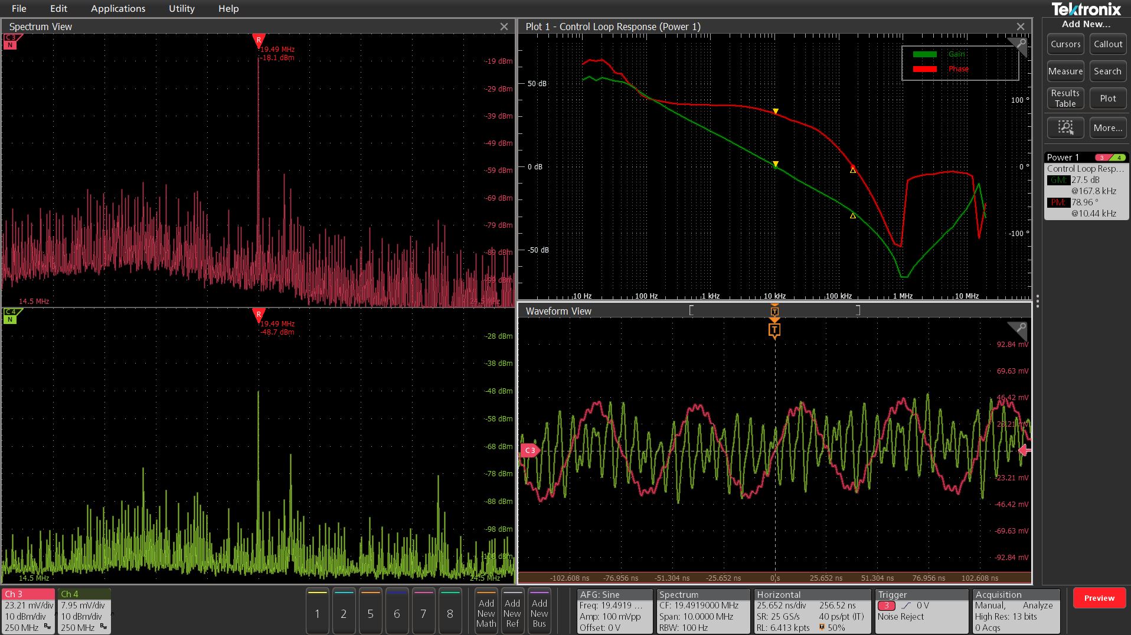Open the More... add-new options
The width and height of the screenshot is (1131, 635).
pyautogui.click(x=1107, y=127)
